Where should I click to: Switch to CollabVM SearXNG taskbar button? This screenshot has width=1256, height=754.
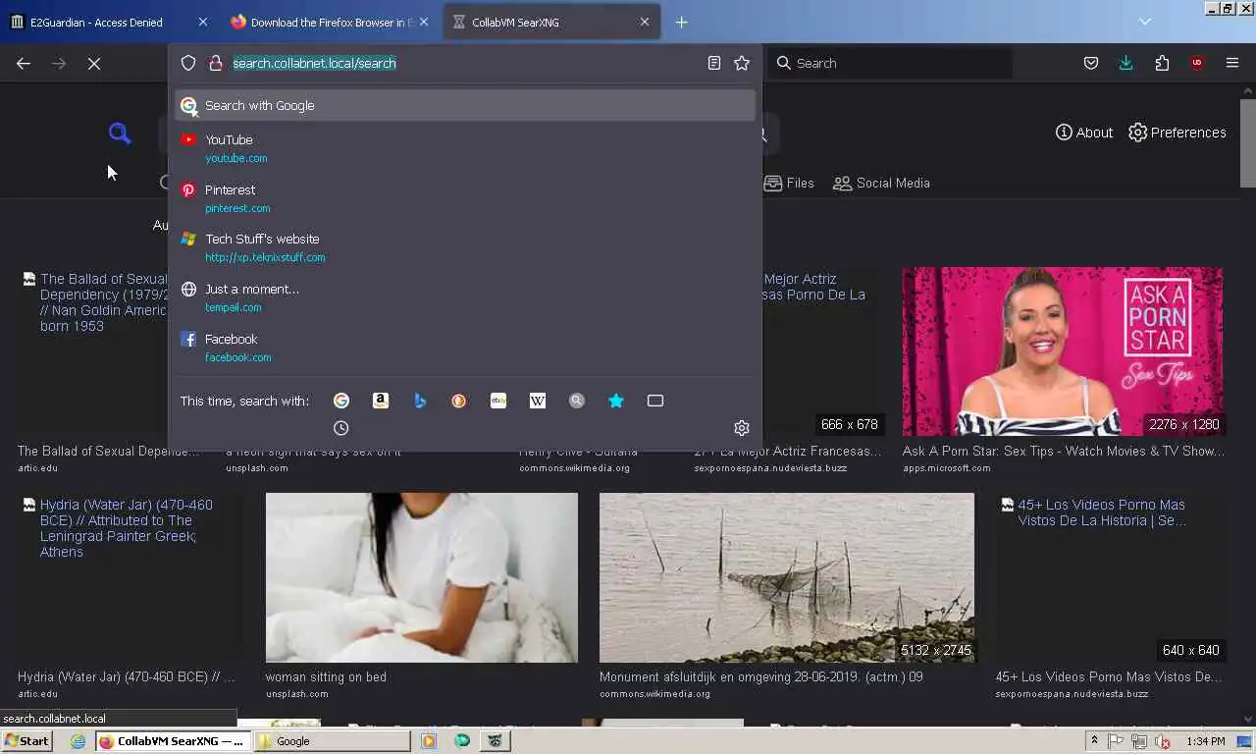tap(172, 741)
